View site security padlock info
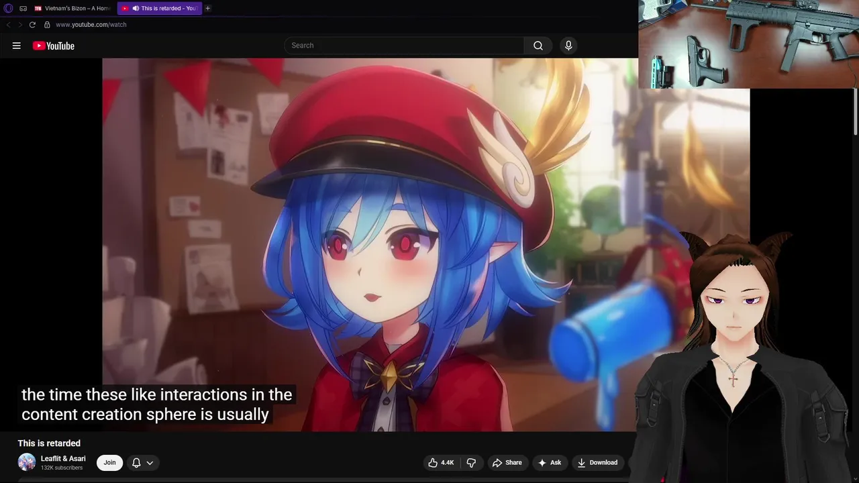 (47, 25)
